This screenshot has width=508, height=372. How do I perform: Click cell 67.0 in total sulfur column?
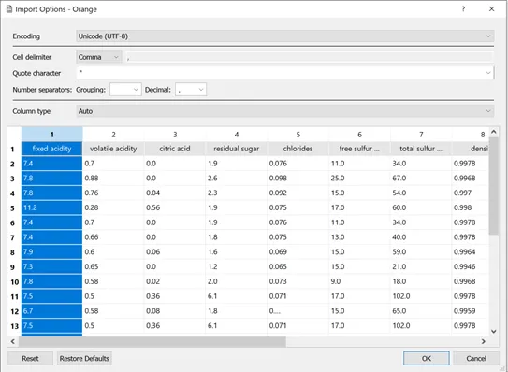[421, 179]
